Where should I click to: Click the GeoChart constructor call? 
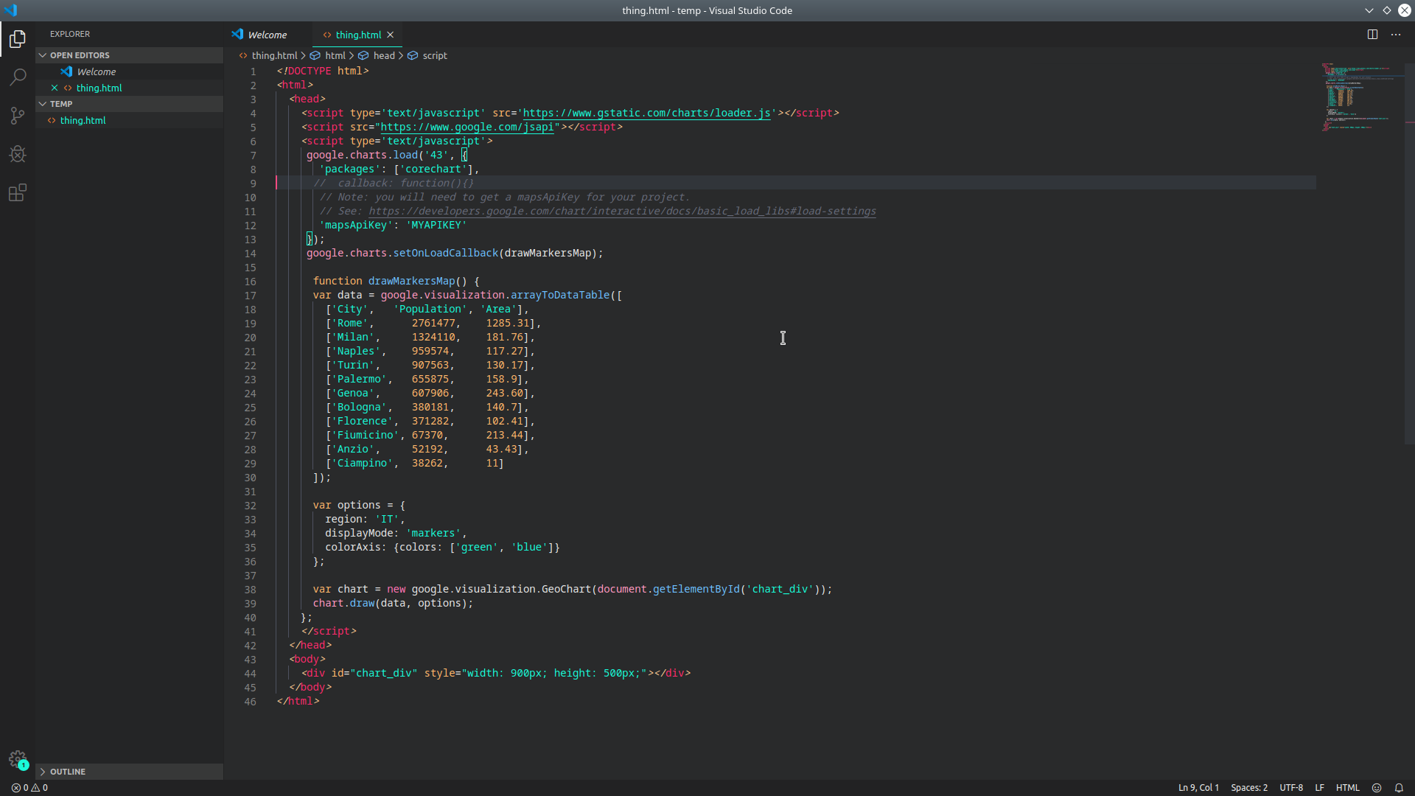[566, 589]
